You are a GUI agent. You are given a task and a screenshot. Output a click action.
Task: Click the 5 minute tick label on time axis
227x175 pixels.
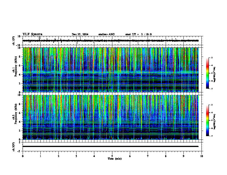click(112, 156)
